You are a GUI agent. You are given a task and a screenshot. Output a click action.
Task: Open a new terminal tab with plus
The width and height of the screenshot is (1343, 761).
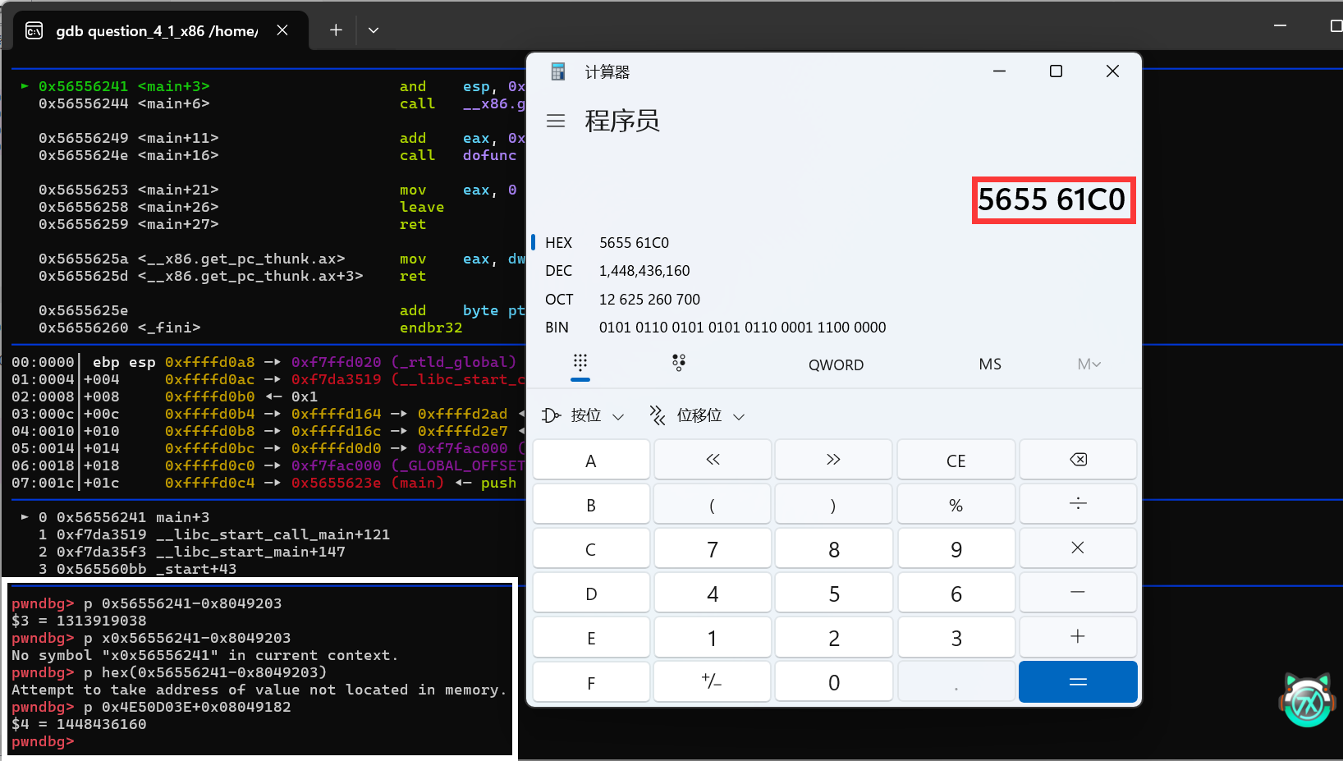tap(336, 30)
